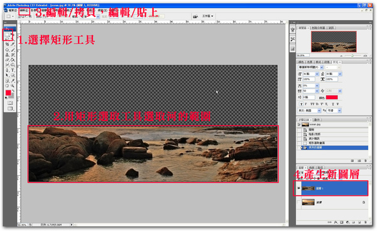Open the 檔案 (File) menu
377x231 pixels.
(13, 10)
